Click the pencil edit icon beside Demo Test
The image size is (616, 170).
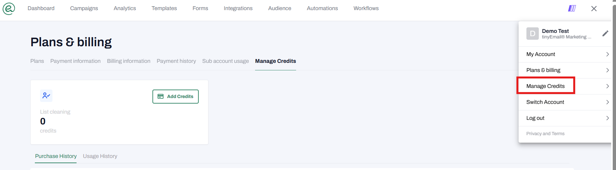click(605, 34)
